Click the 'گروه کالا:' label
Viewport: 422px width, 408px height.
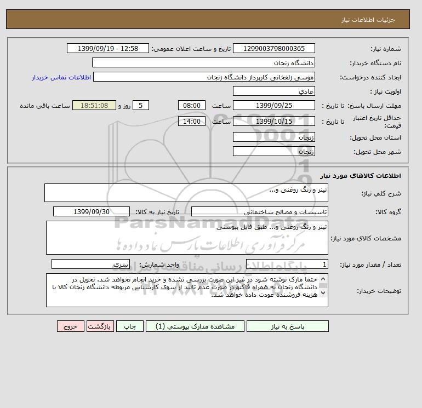point(388,212)
